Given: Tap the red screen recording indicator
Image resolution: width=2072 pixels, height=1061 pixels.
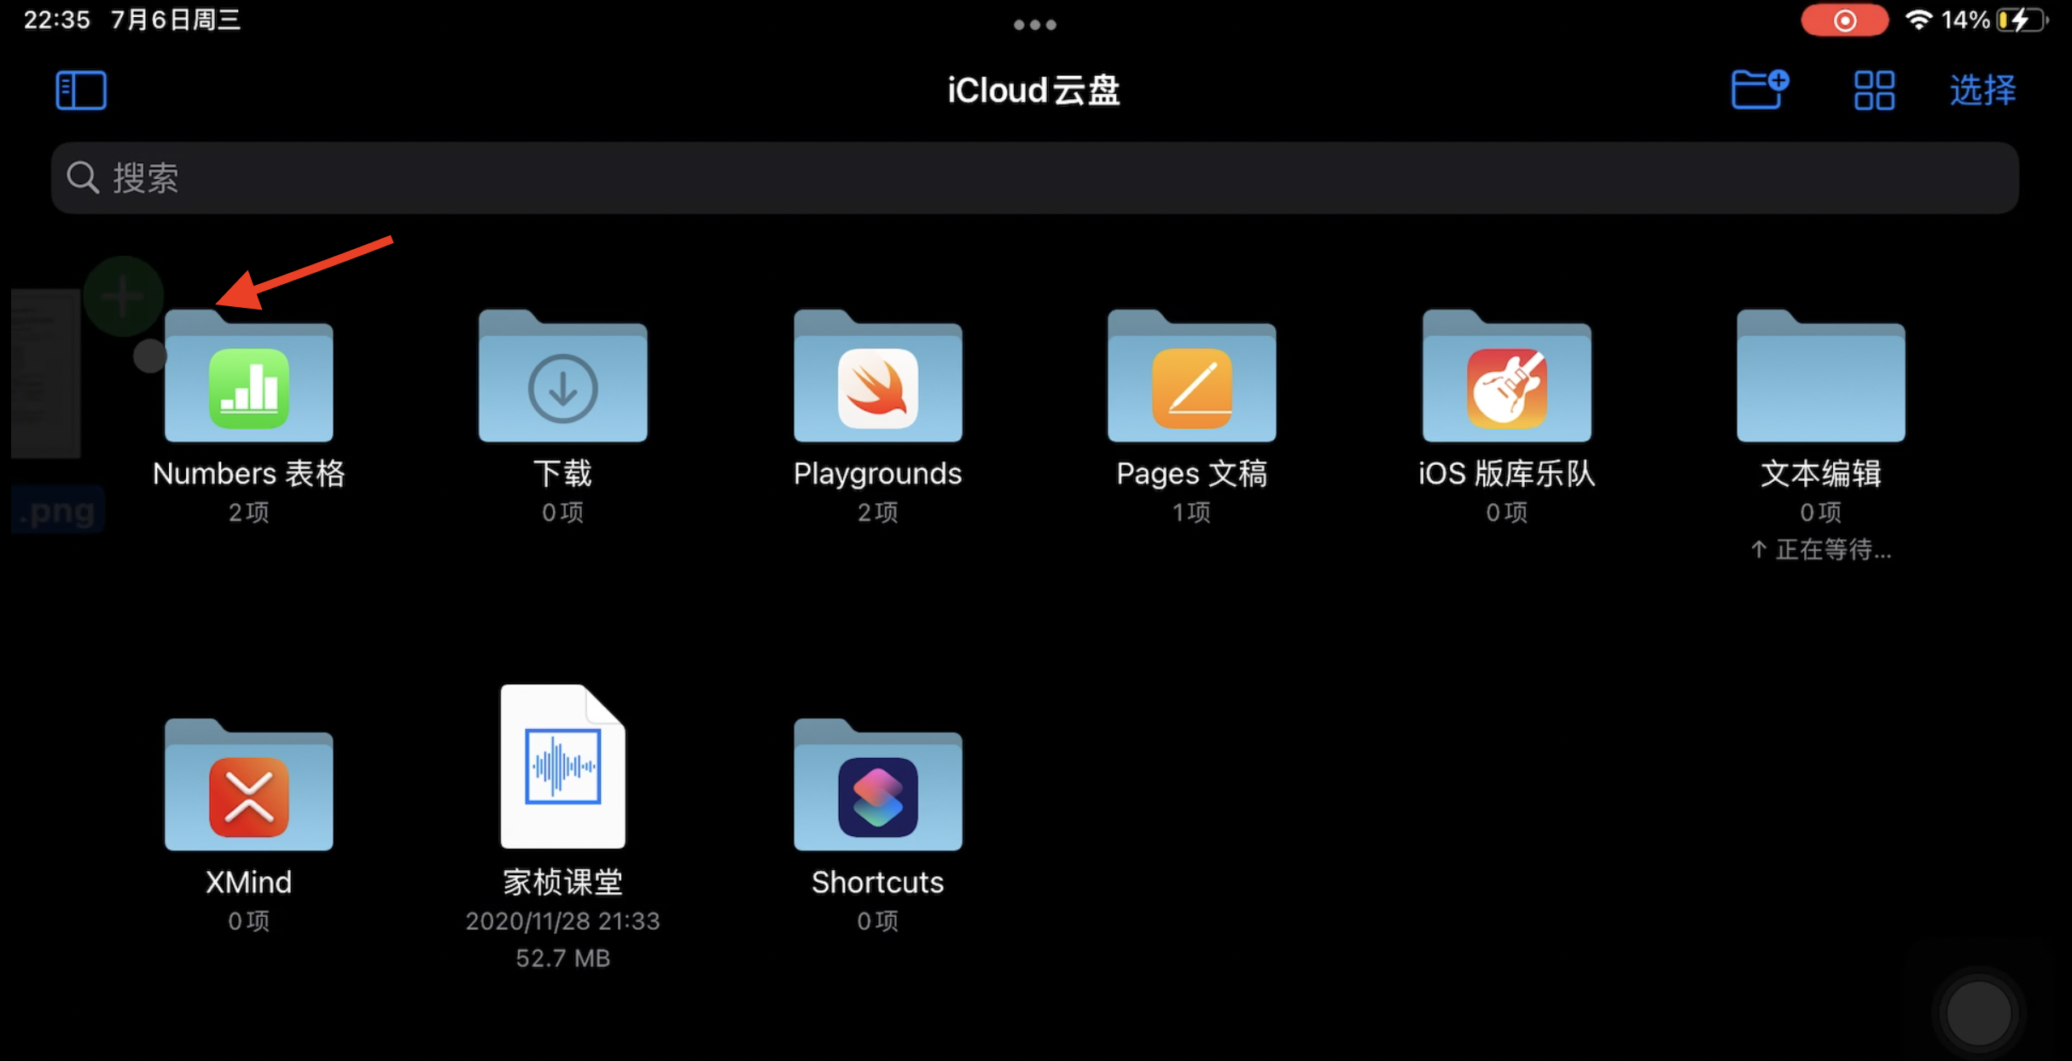Looking at the screenshot, I should pyautogui.click(x=1843, y=20).
